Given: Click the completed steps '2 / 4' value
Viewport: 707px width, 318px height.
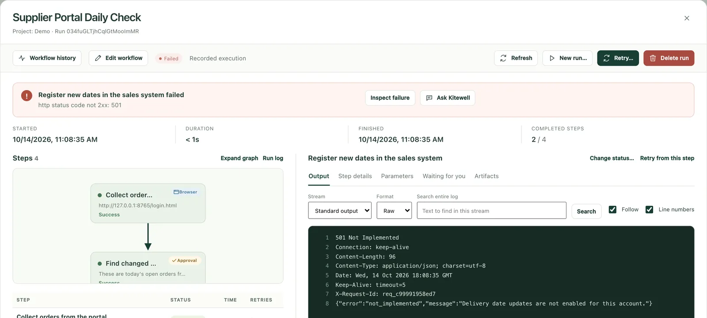Looking at the screenshot, I should pos(539,140).
